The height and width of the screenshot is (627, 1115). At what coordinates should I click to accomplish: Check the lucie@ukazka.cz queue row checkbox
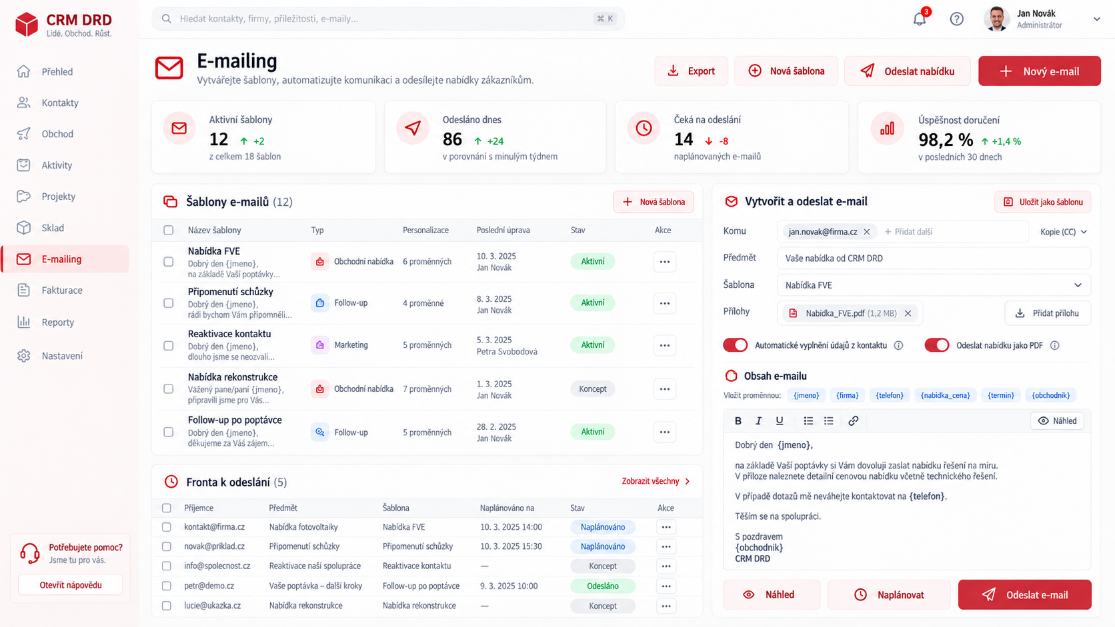click(167, 606)
